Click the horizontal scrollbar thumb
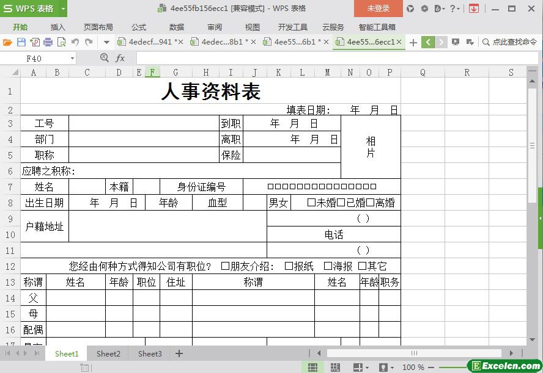Viewport: 543px width, 373px height. 414,353
